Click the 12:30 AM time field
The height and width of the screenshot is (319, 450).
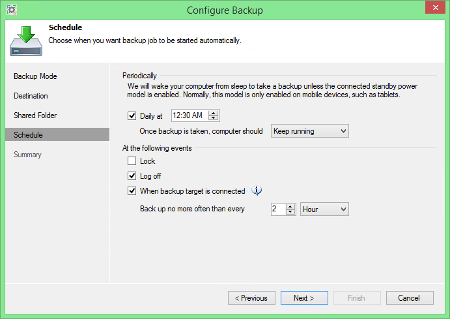point(190,115)
